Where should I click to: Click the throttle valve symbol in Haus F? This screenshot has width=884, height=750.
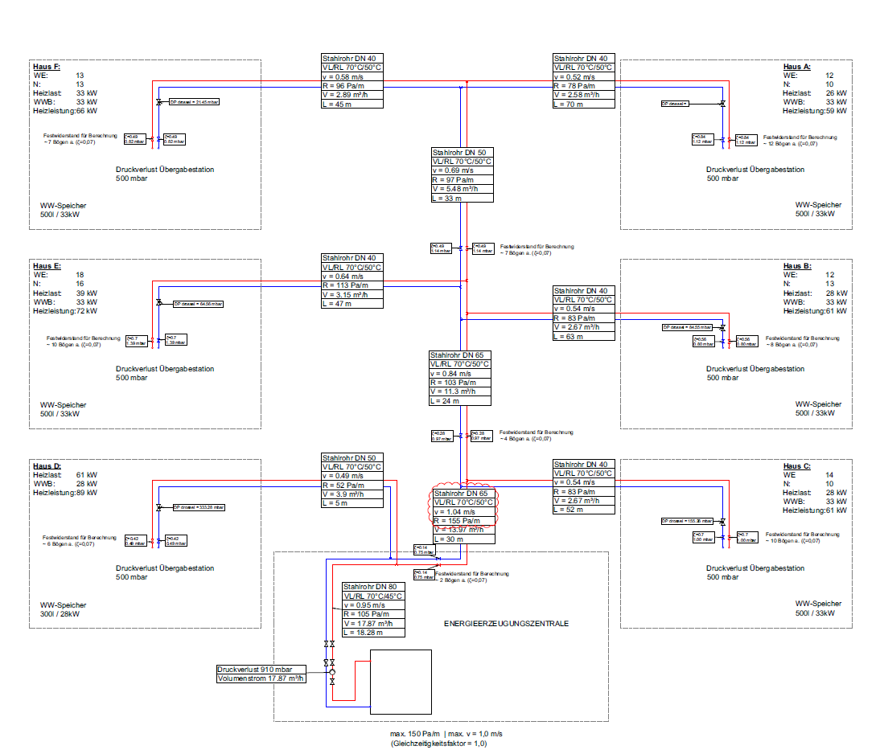(x=158, y=102)
